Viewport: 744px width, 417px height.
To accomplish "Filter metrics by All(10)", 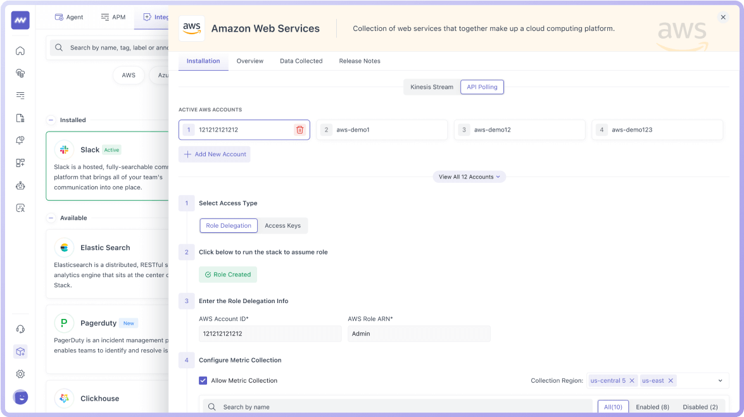I will (613, 407).
